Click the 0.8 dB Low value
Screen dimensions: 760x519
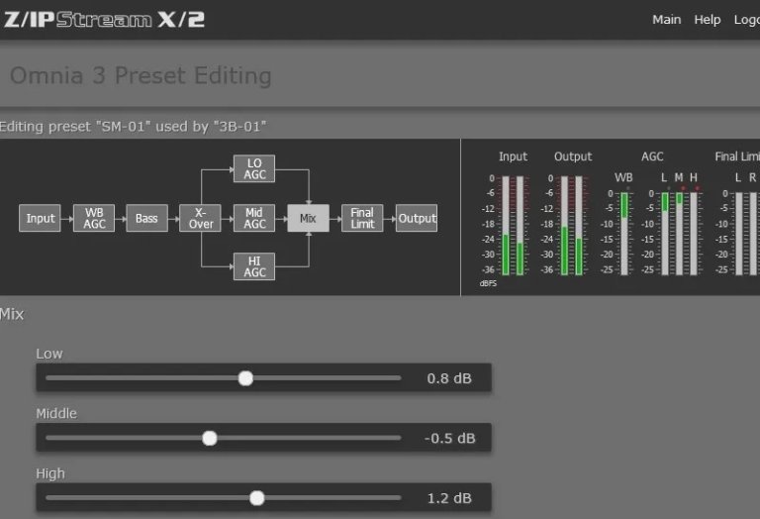[449, 378]
